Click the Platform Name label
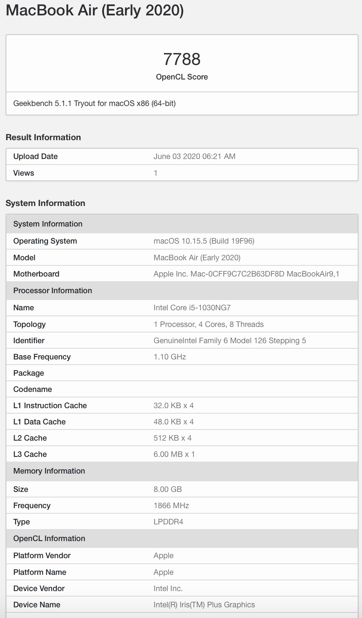The width and height of the screenshot is (362, 618). [40, 572]
